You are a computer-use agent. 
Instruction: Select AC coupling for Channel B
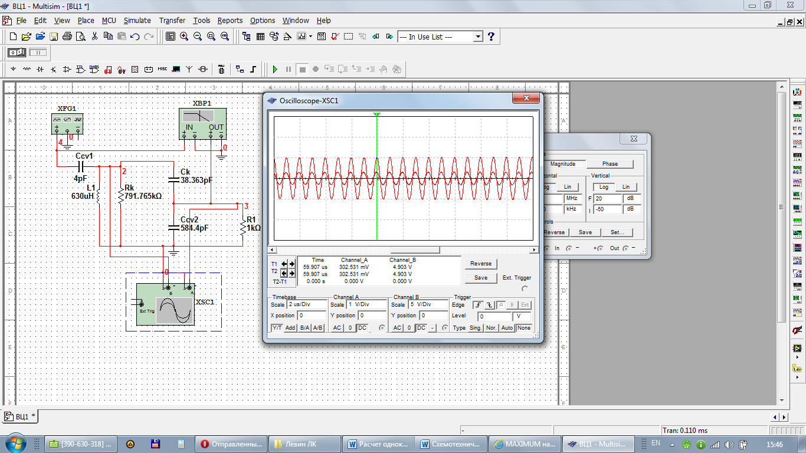397,328
